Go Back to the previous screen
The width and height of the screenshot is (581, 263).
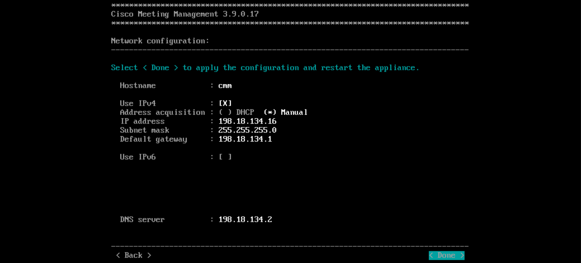134,256
